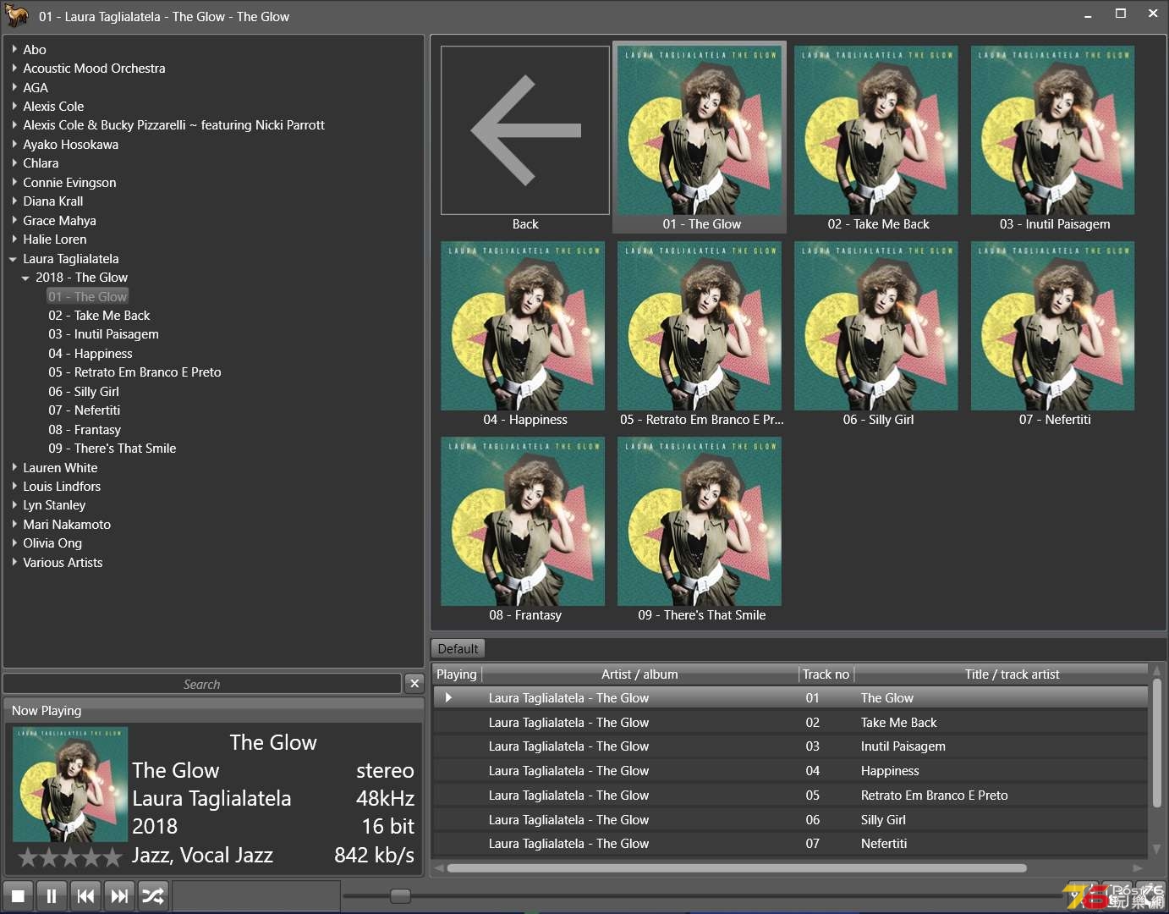
Task: Select playlist row with track 04 Happiness
Action: (x=790, y=771)
